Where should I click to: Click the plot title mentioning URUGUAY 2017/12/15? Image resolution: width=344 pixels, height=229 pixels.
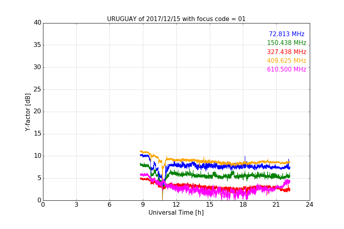click(176, 19)
